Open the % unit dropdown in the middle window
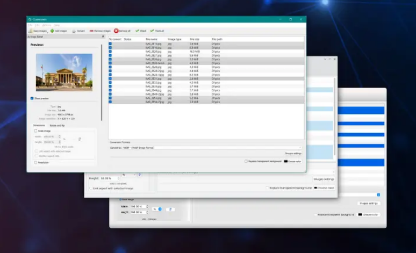Screen dimensions: 416x253 [128, 175]
